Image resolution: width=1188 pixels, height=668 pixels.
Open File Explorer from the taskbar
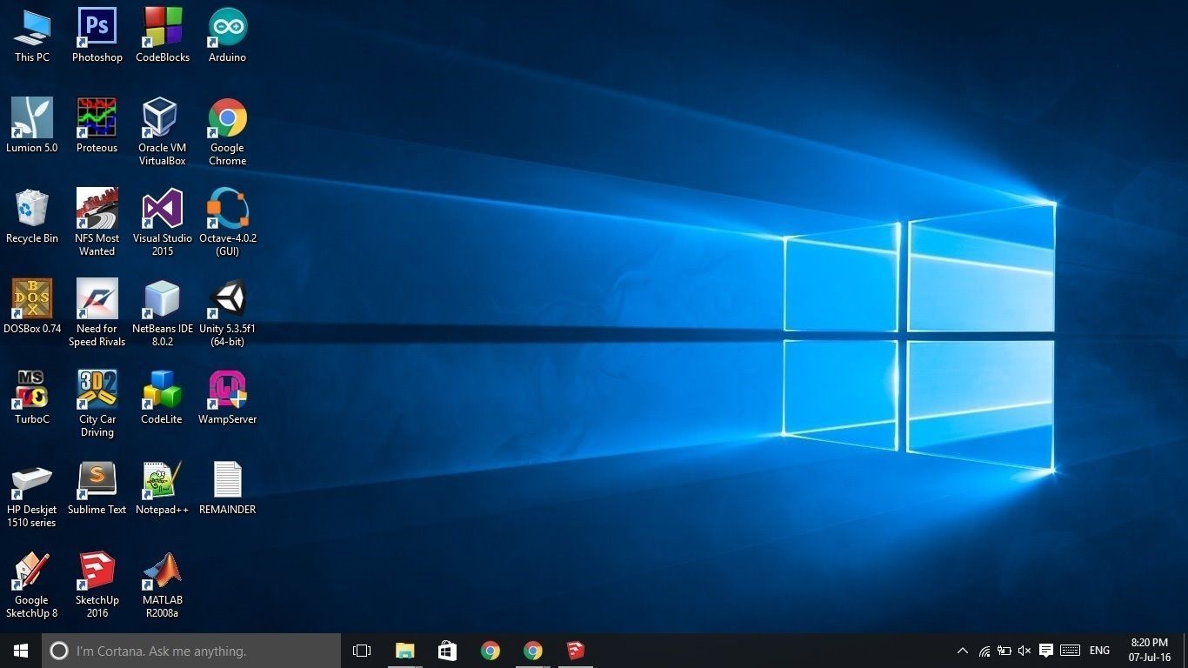tap(404, 651)
